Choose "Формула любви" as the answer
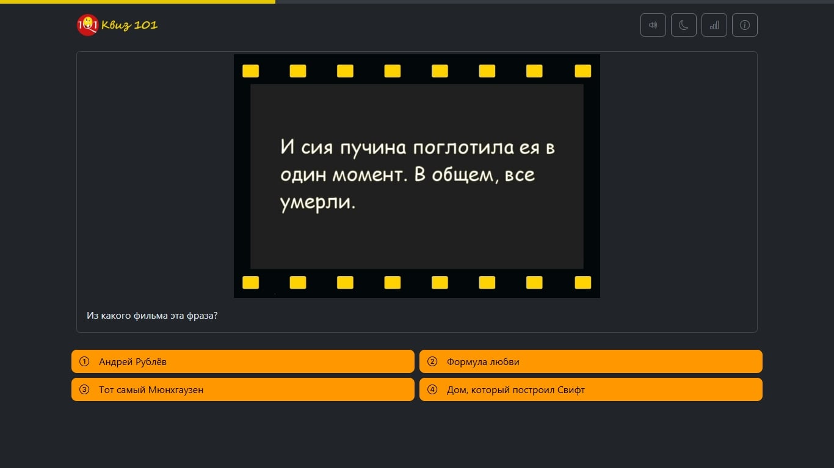The width and height of the screenshot is (834, 468). [590, 361]
